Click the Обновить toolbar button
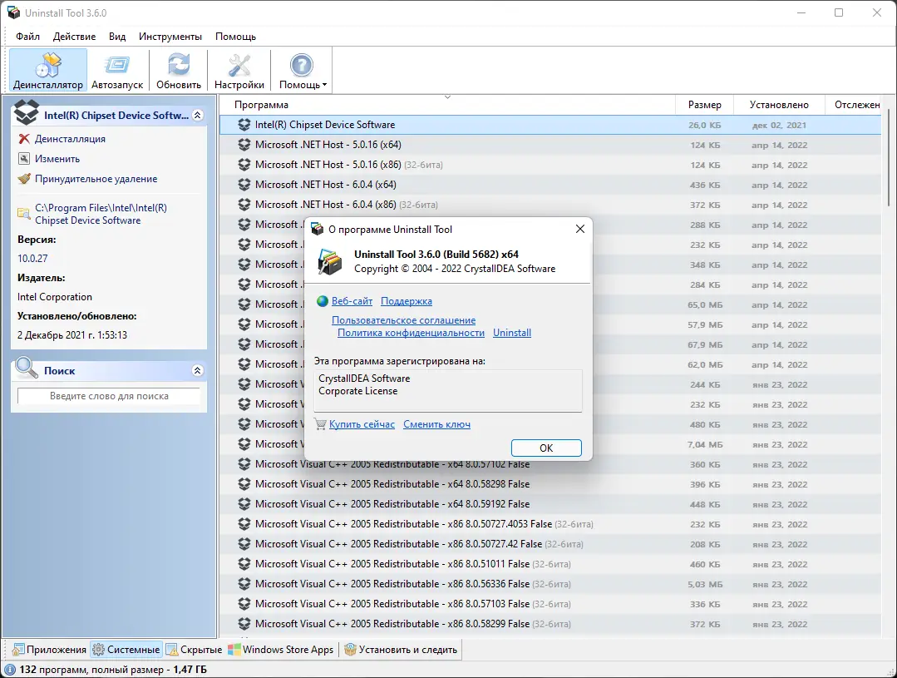This screenshot has width=897, height=678. (179, 71)
